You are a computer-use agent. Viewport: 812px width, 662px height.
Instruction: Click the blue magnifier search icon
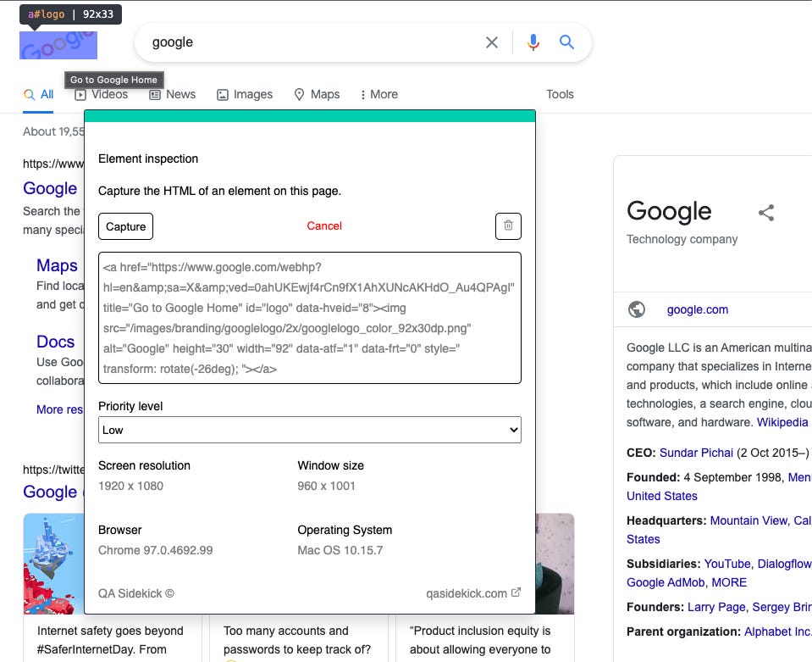[567, 42]
